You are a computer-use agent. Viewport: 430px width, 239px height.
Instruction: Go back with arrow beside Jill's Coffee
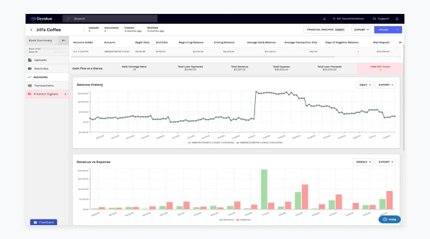click(x=31, y=30)
